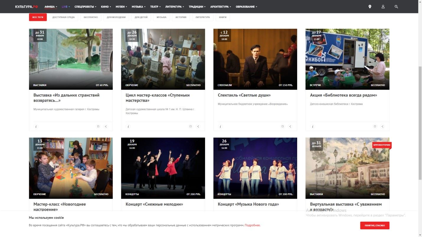
Task: Select the «Все теги» filter chip
Action: click(x=38, y=17)
